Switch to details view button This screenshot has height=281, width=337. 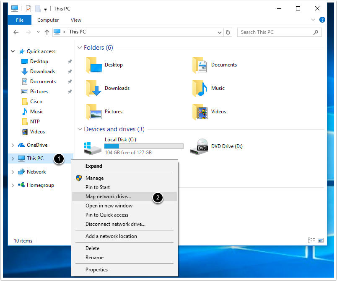(x=311, y=240)
